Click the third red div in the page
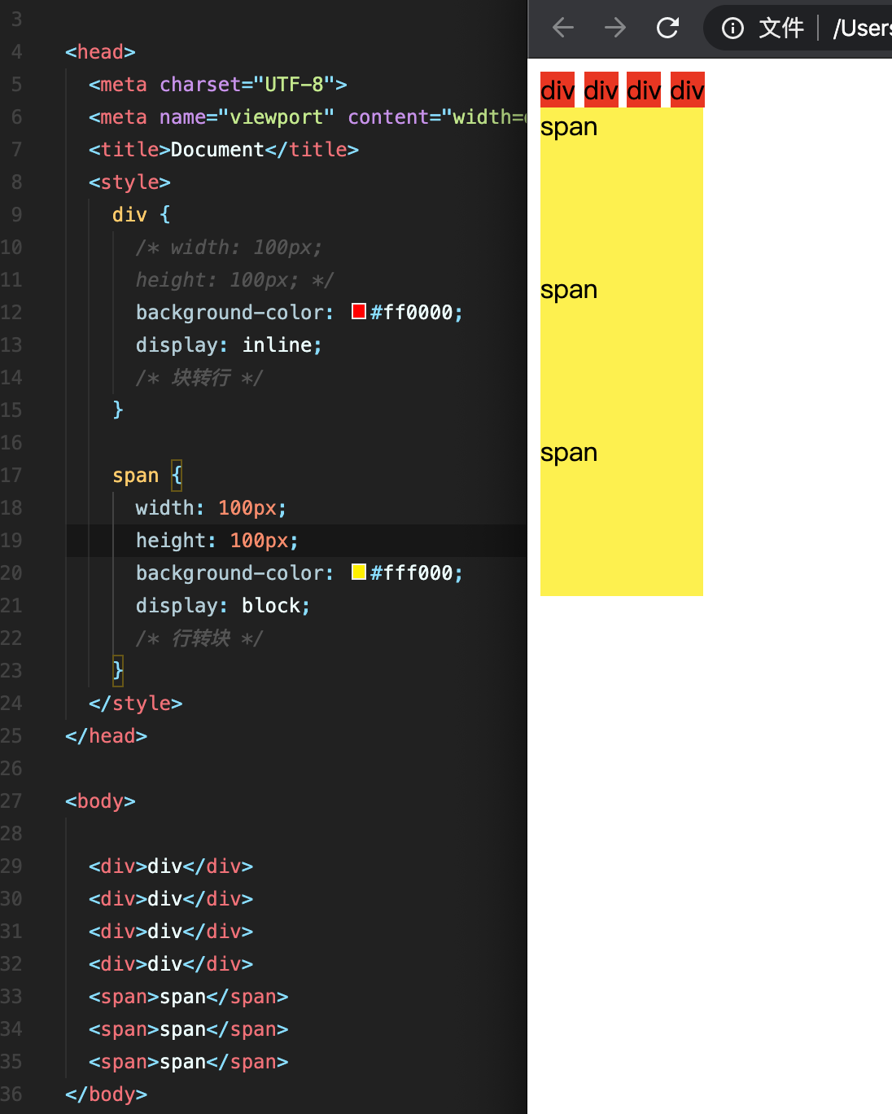The width and height of the screenshot is (892, 1114). coord(644,90)
